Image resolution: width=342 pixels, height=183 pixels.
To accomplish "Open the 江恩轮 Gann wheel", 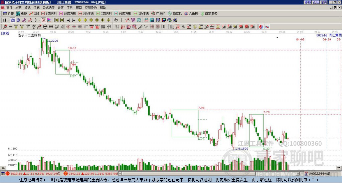I will click(158, 13).
